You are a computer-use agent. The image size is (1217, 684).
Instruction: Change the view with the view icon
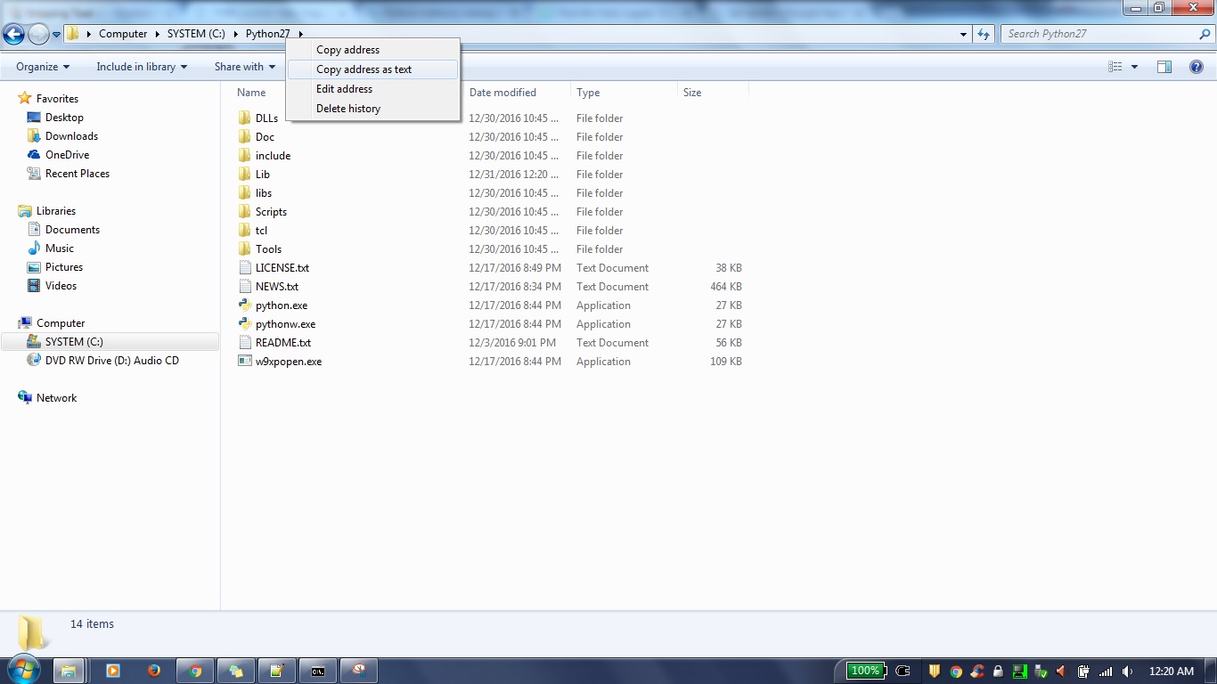coord(1115,67)
